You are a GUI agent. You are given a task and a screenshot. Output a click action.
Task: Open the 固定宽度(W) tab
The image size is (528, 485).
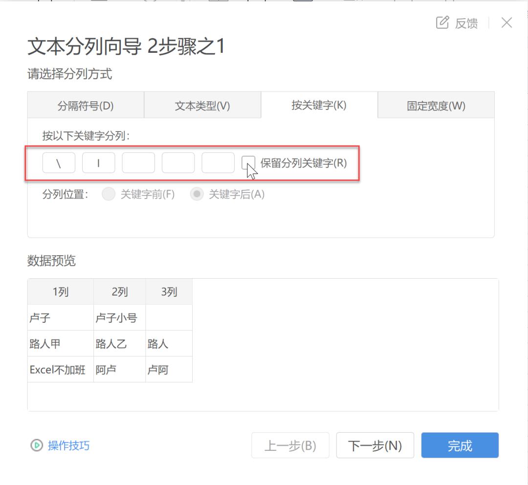pyautogui.click(x=435, y=105)
